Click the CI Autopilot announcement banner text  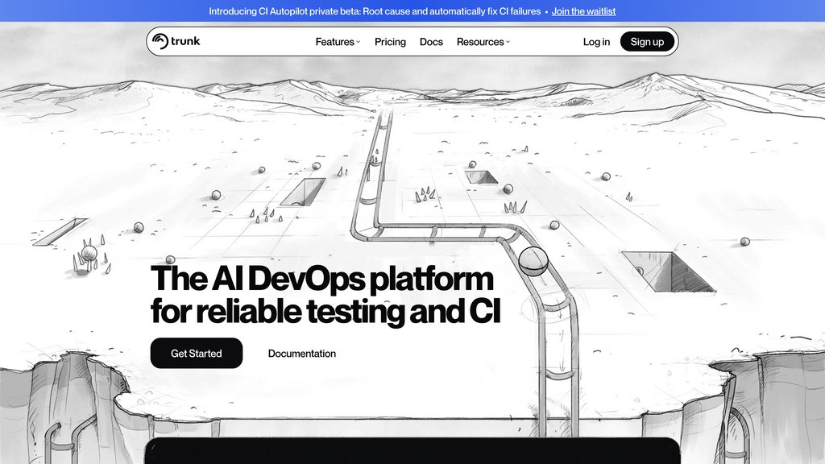click(375, 11)
